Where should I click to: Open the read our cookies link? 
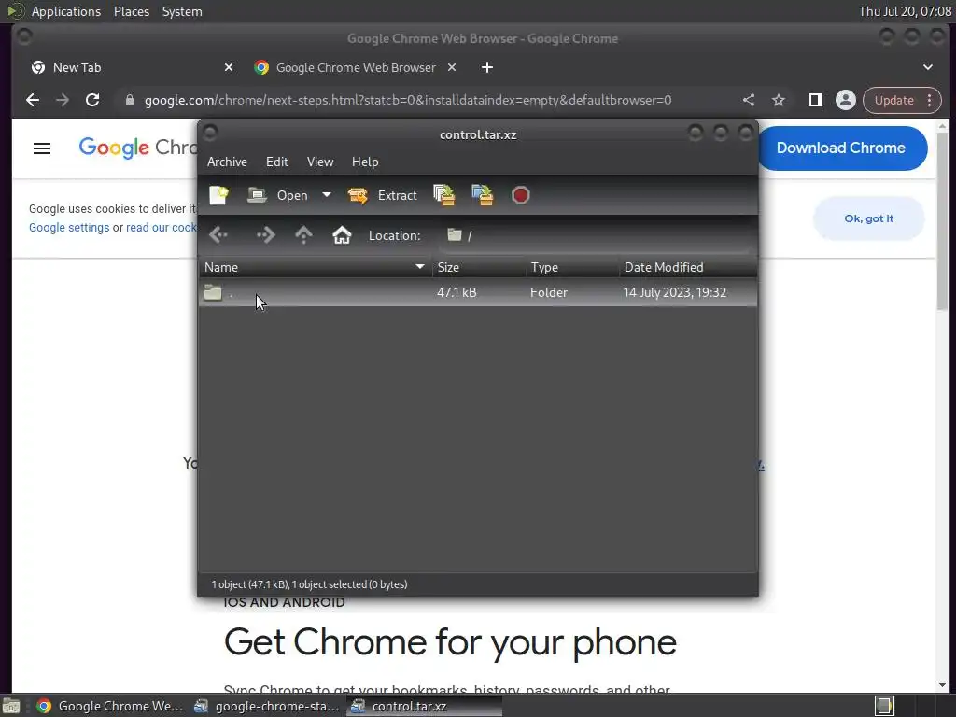161,228
